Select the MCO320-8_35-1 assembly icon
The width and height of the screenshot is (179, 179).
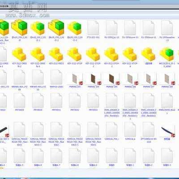(167, 54)
